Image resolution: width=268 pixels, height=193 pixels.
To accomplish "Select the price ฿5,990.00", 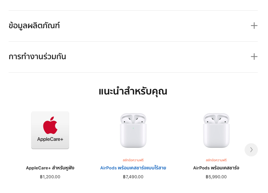I will coord(216,177).
